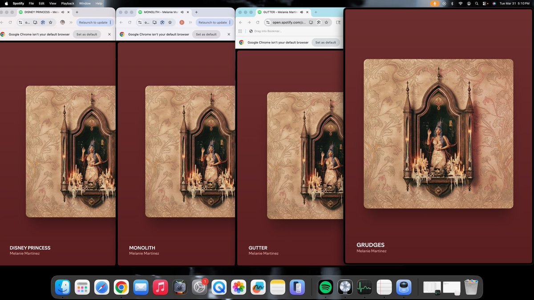Click the DISNEY PRINCESS album artwork
The height and width of the screenshot is (300, 534).
pos(71,152)
